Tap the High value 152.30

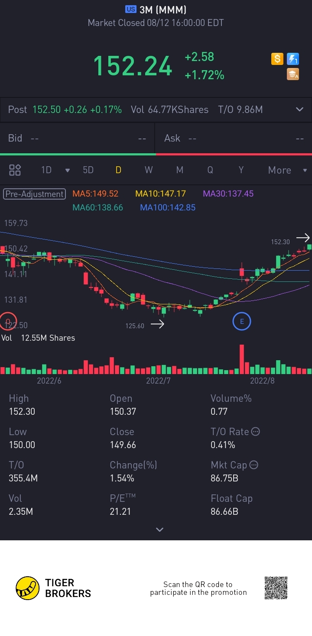pyautogui.click(x=22, y=411)
